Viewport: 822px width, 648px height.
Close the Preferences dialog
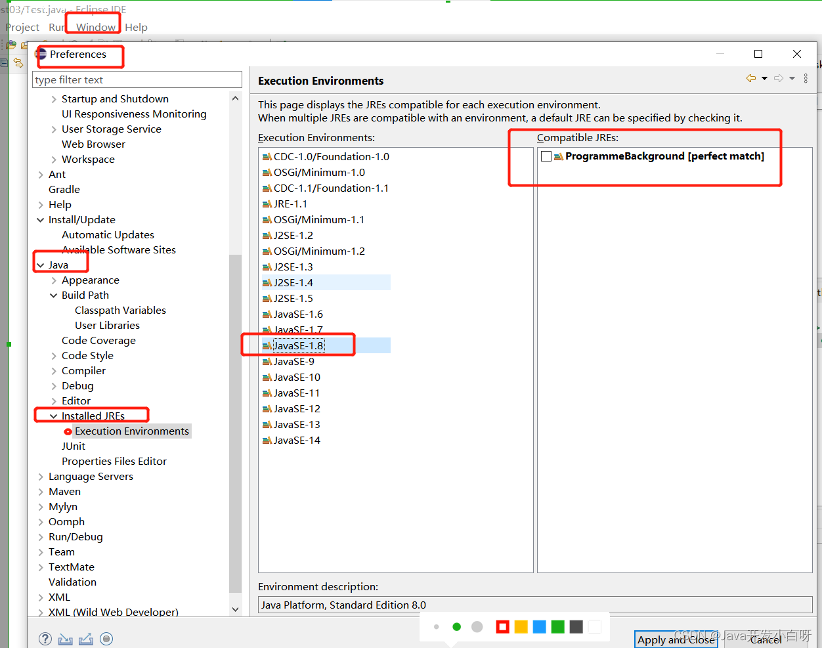click(x=797, y=54)
